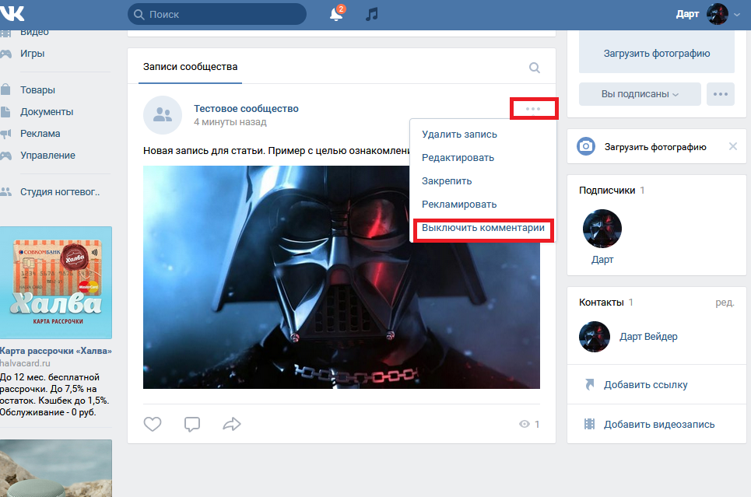Click the Халва card ad banner
Viewport: 751px width, 497px height.
56,282
